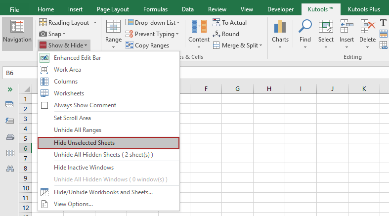Image resolution: width=389 pixels, height=216 pixels.
Task: Select column header G
Action: click(237, 89)
